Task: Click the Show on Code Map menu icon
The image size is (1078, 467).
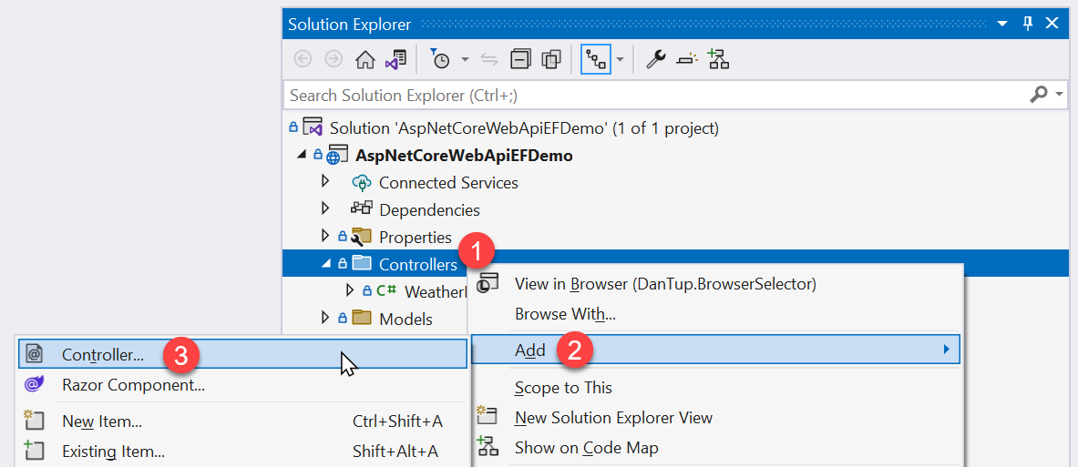Action: coord(488,446)
